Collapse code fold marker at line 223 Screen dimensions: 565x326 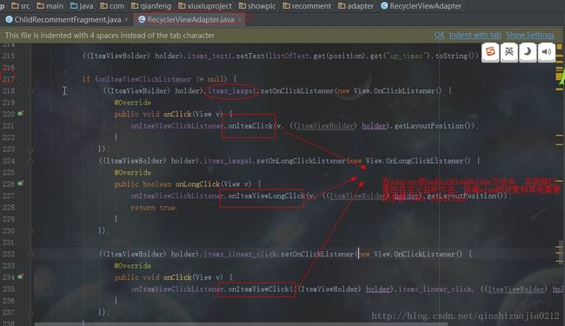pos(30,150)
